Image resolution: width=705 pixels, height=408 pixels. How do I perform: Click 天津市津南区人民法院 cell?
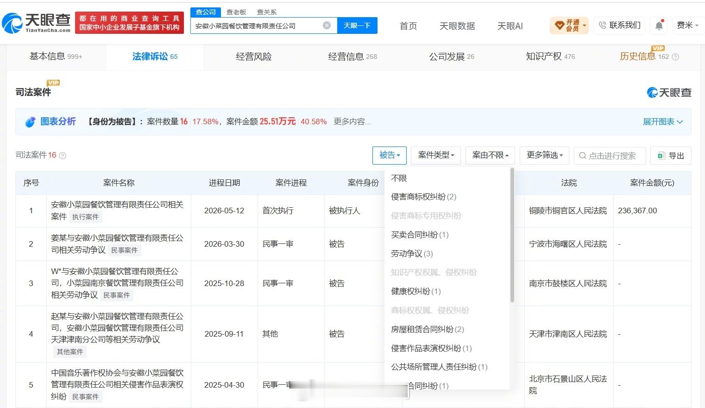pos(568,334)
